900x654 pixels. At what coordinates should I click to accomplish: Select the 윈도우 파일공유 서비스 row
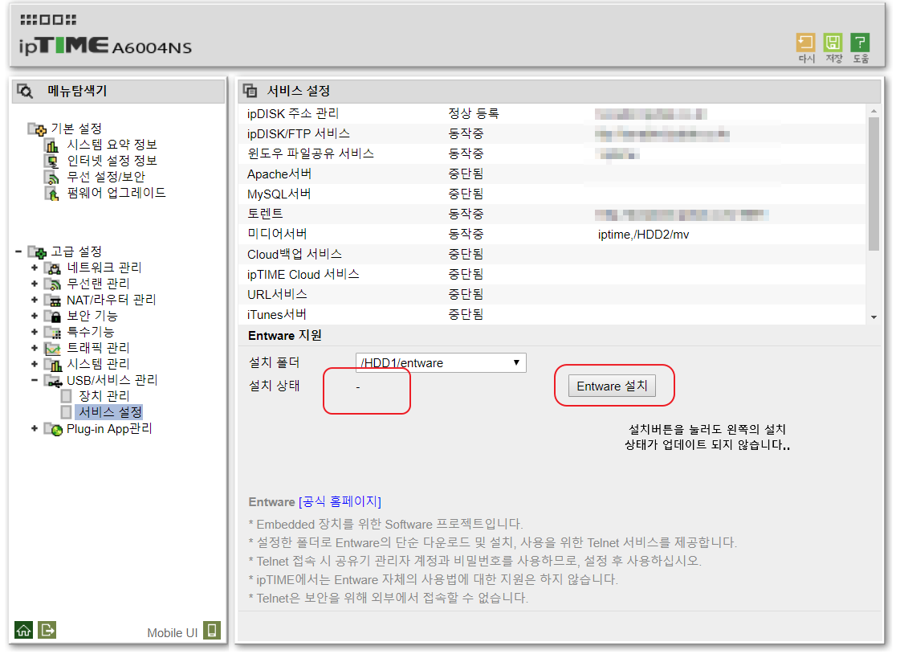[x=552, y=154]
